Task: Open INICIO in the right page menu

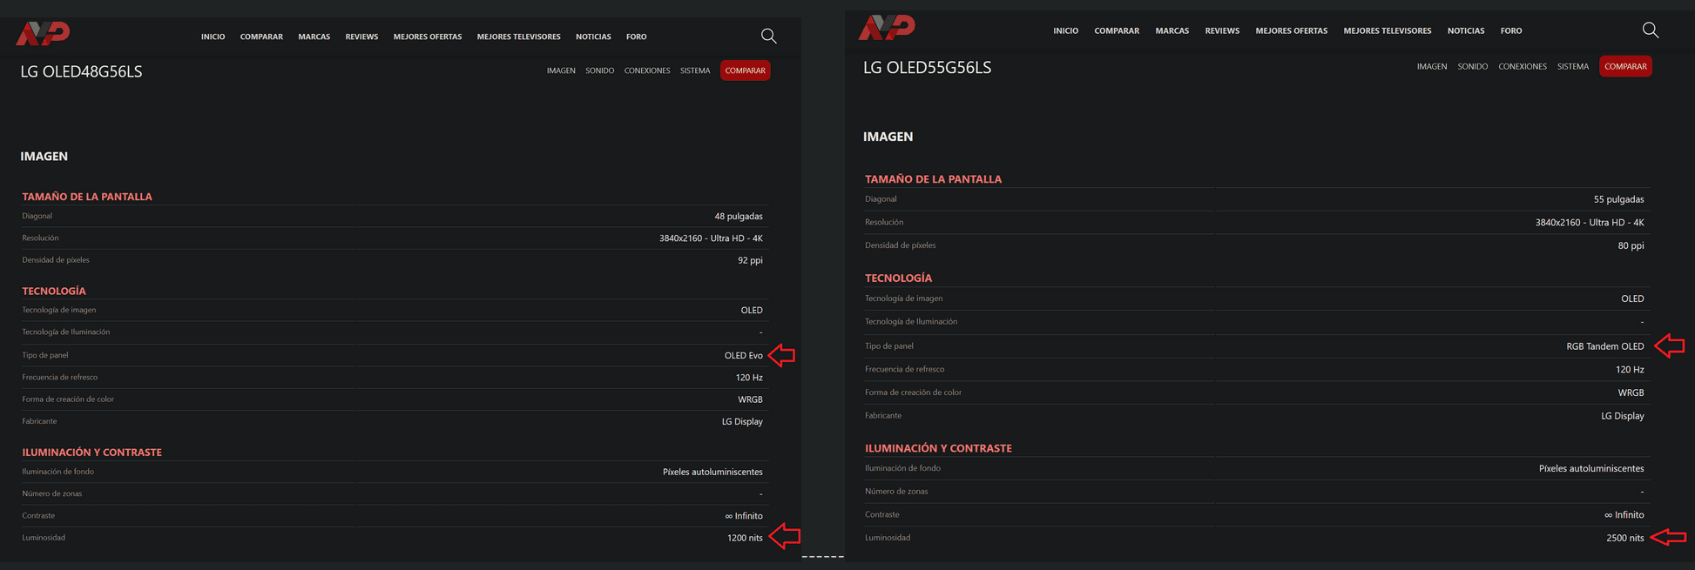Action: coord(1065,30)
